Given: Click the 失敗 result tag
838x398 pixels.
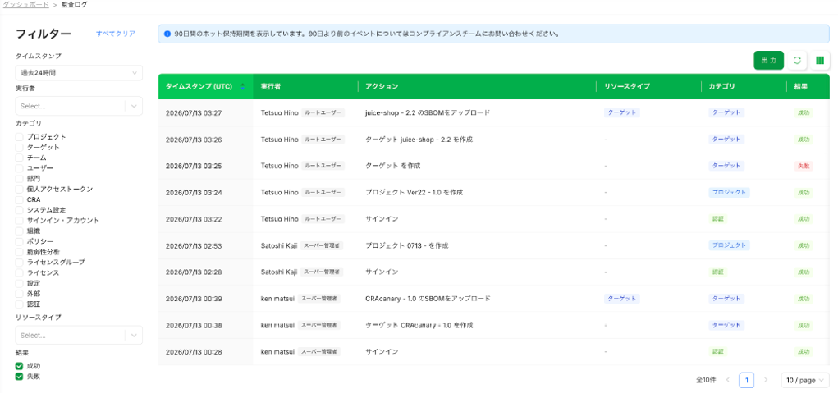Looking at the screenshot, I should [x=804, y=166].
